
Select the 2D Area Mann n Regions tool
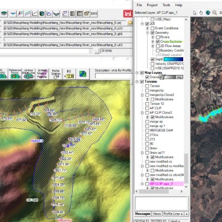pos(42,74)
